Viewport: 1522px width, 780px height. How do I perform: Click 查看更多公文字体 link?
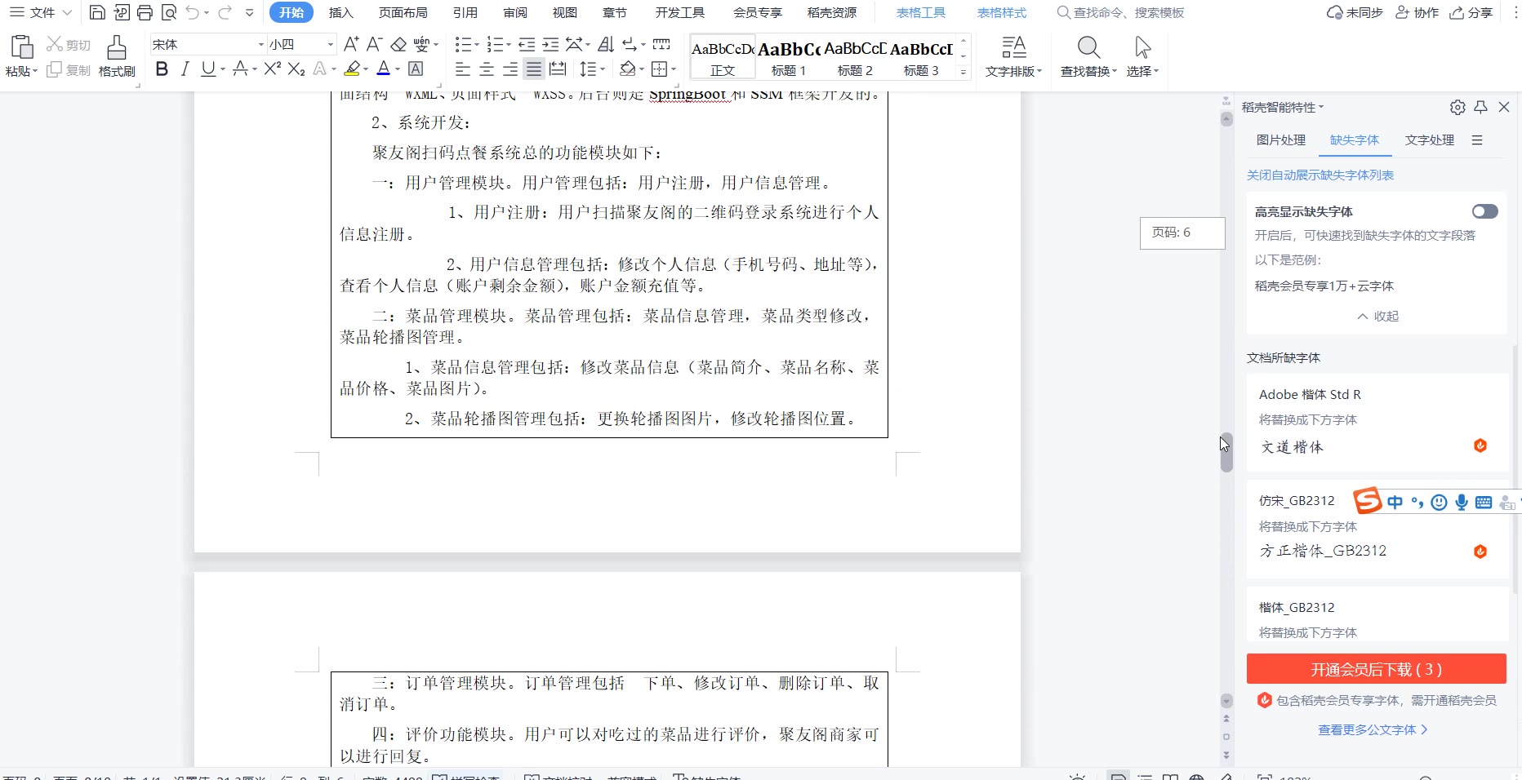1373,730
